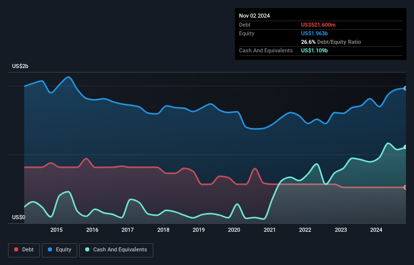Click the Equity row label in tooltip
The width and height of the screenshot is (414, 265).
(247, 33)
